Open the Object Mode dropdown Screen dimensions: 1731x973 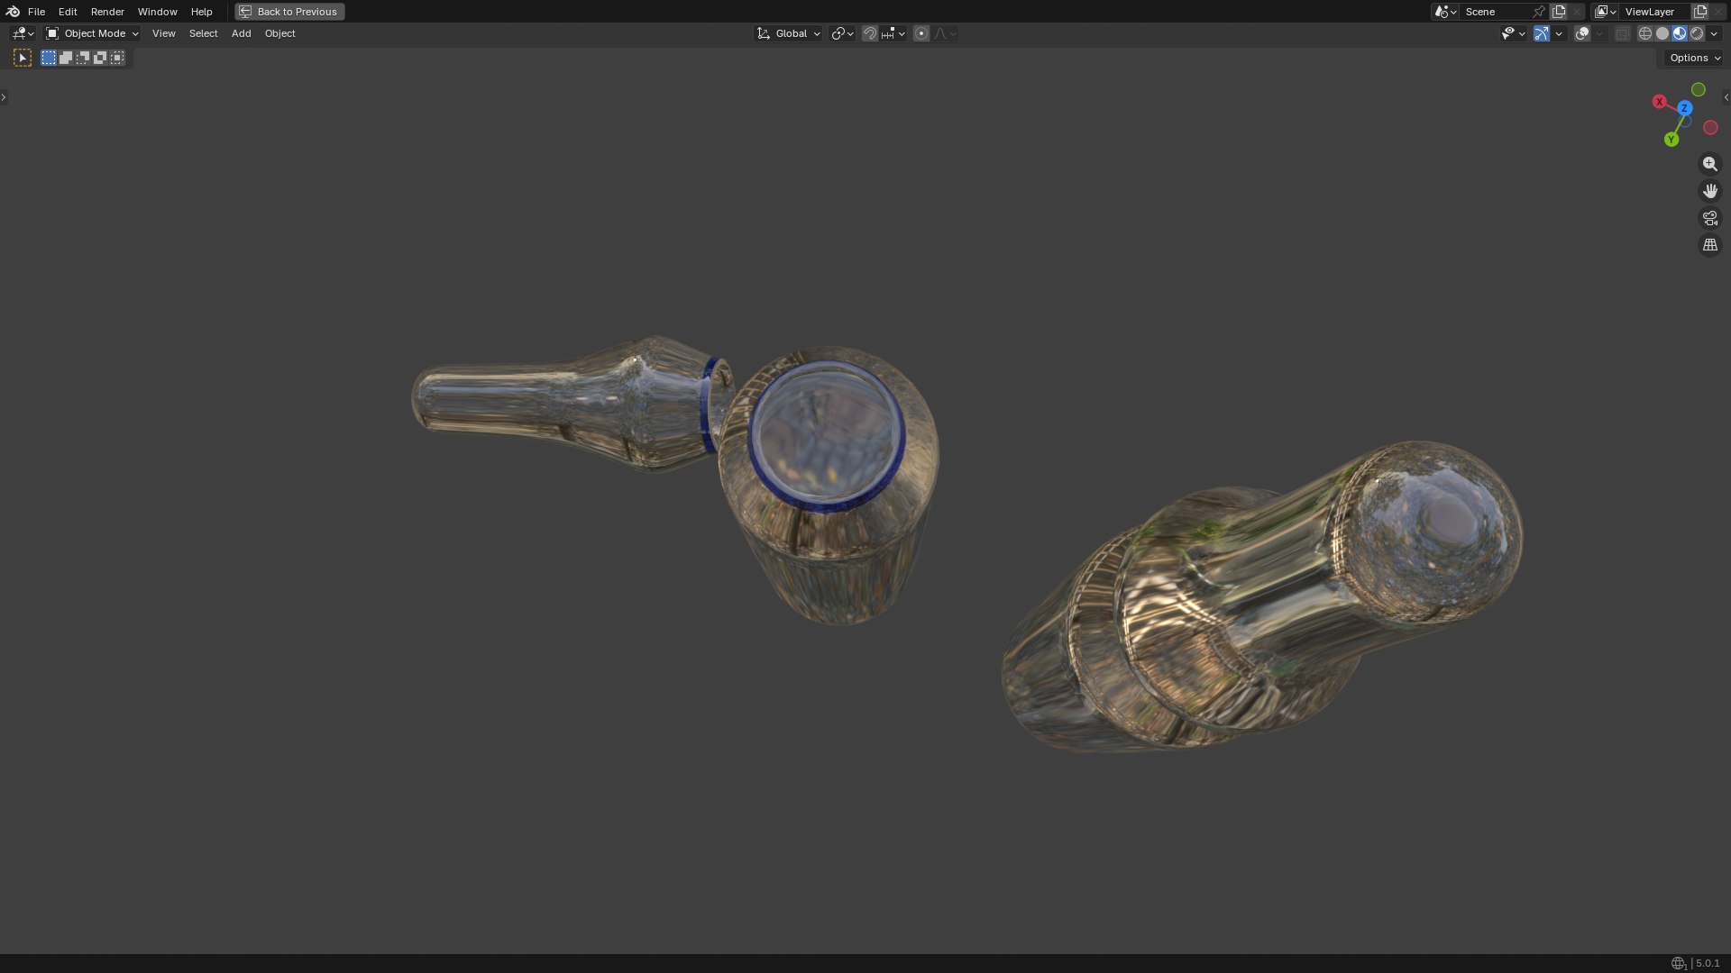pyautogui.click(x=93, y=33)
